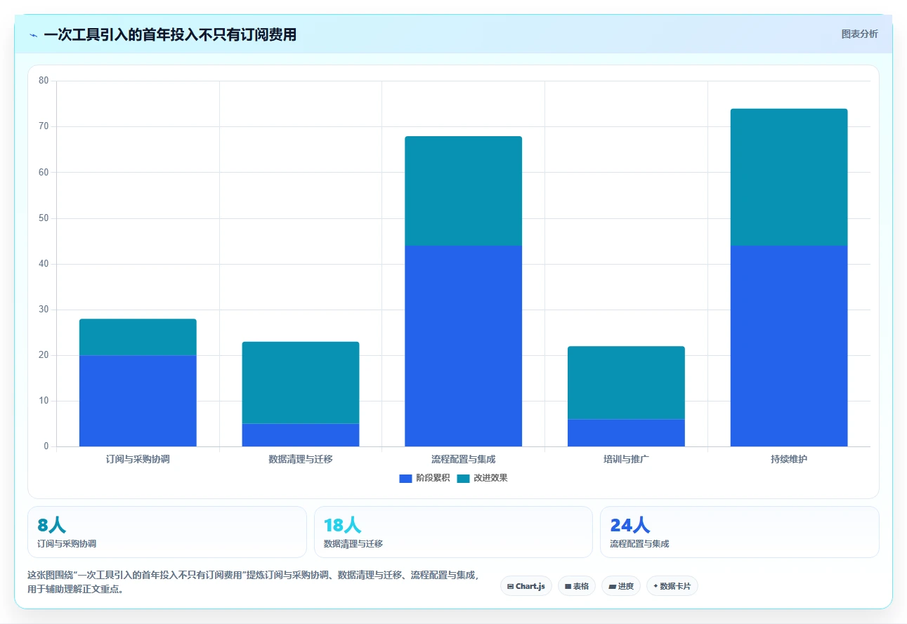Click the chart title 一次工具引入的首年投入不只有订阅费用
Image resolution: width=907 pixels, height=624 pixels.
pyautogui.click(x=170, y=34)
